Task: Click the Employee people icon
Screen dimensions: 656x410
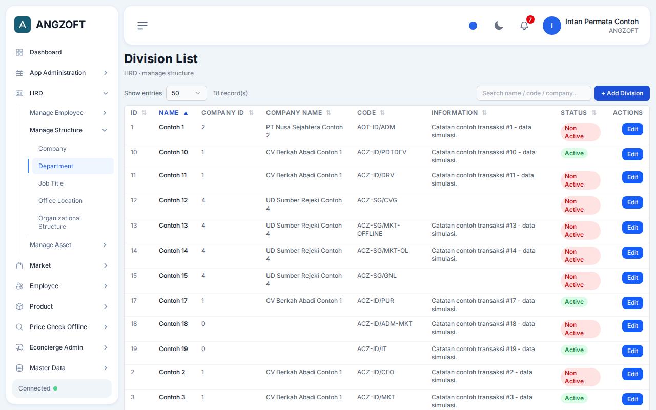Action: pyautogui.click(x=19, y=286)
